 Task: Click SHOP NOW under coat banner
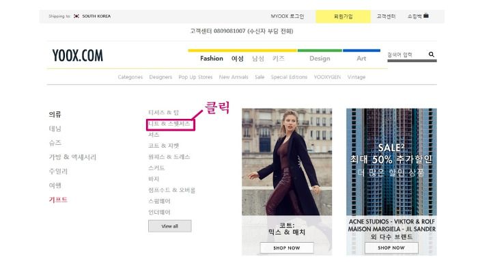coord(287,248)
